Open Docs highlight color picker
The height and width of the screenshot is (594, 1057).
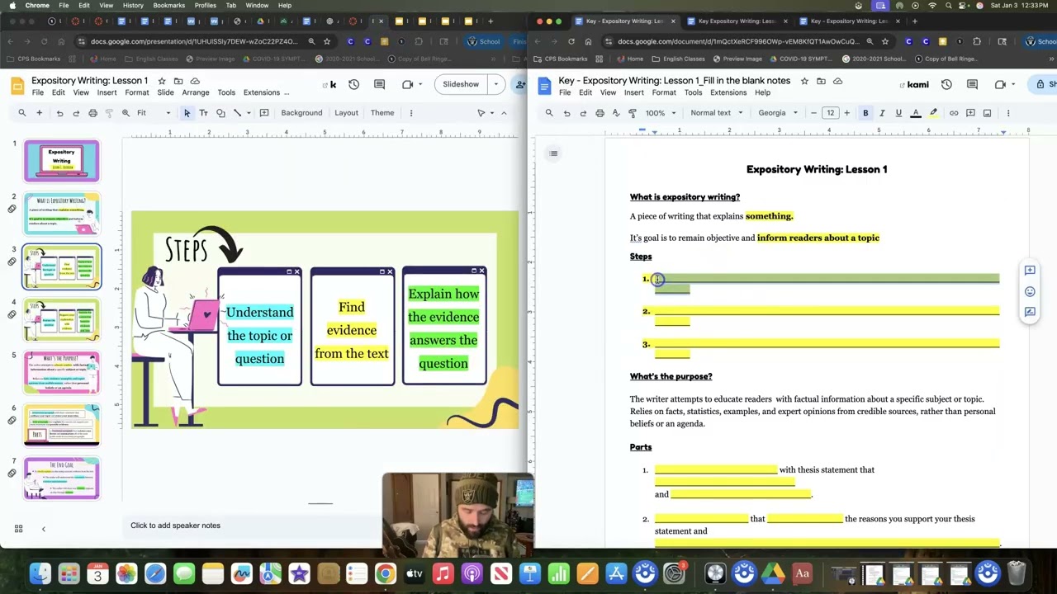[x=934, y=113]
